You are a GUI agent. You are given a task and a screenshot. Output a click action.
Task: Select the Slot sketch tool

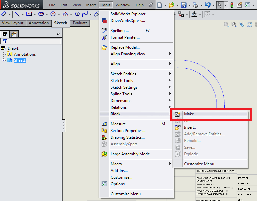(41, 14)
